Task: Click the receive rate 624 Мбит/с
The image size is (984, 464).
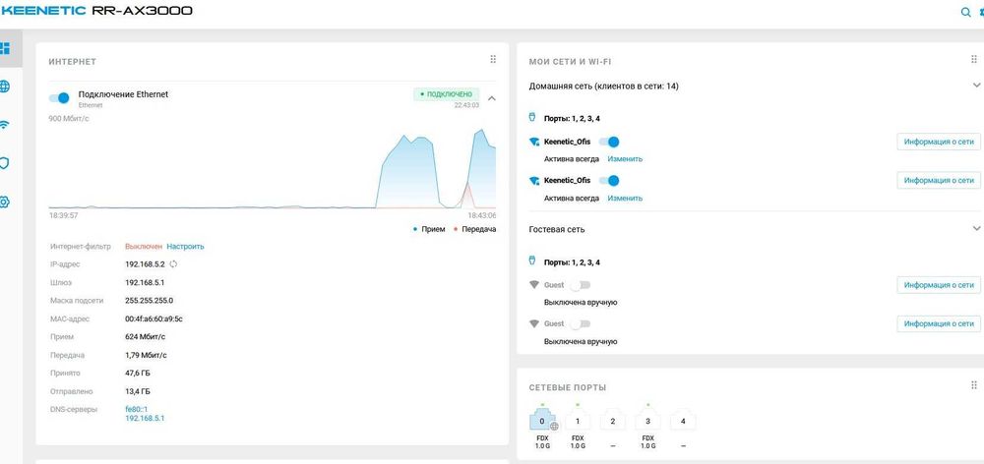Action: coord(146,337)
